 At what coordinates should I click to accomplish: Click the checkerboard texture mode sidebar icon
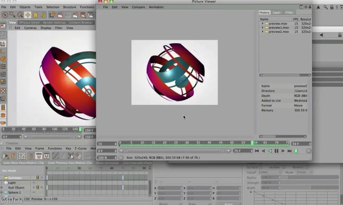tap(3, 91)
